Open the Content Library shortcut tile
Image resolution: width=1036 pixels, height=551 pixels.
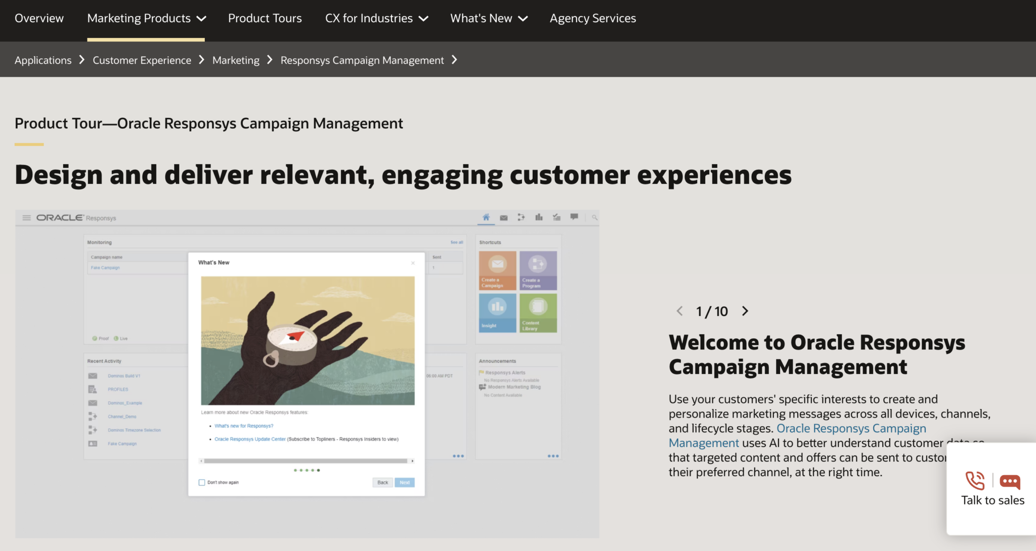tap(538, 313)
